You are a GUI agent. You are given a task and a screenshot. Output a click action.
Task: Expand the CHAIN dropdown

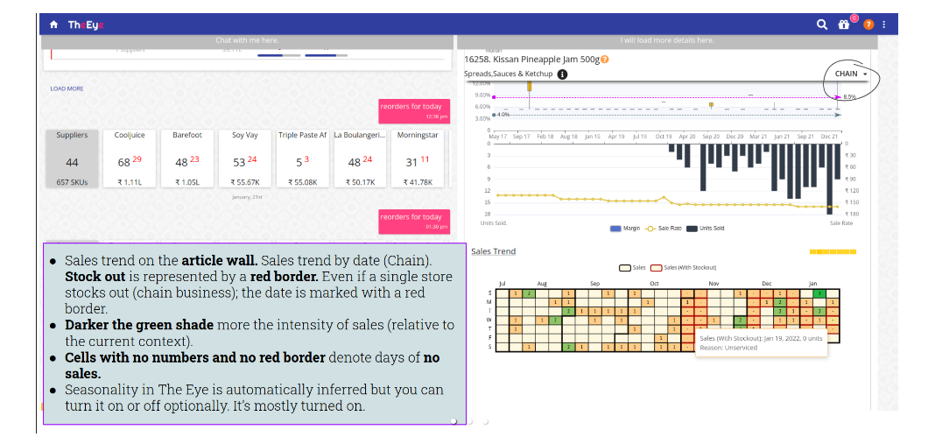[x=851, y=74]
